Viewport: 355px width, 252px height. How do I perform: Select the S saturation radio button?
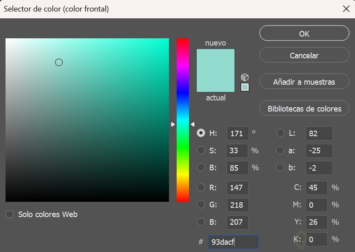point(201,150)
